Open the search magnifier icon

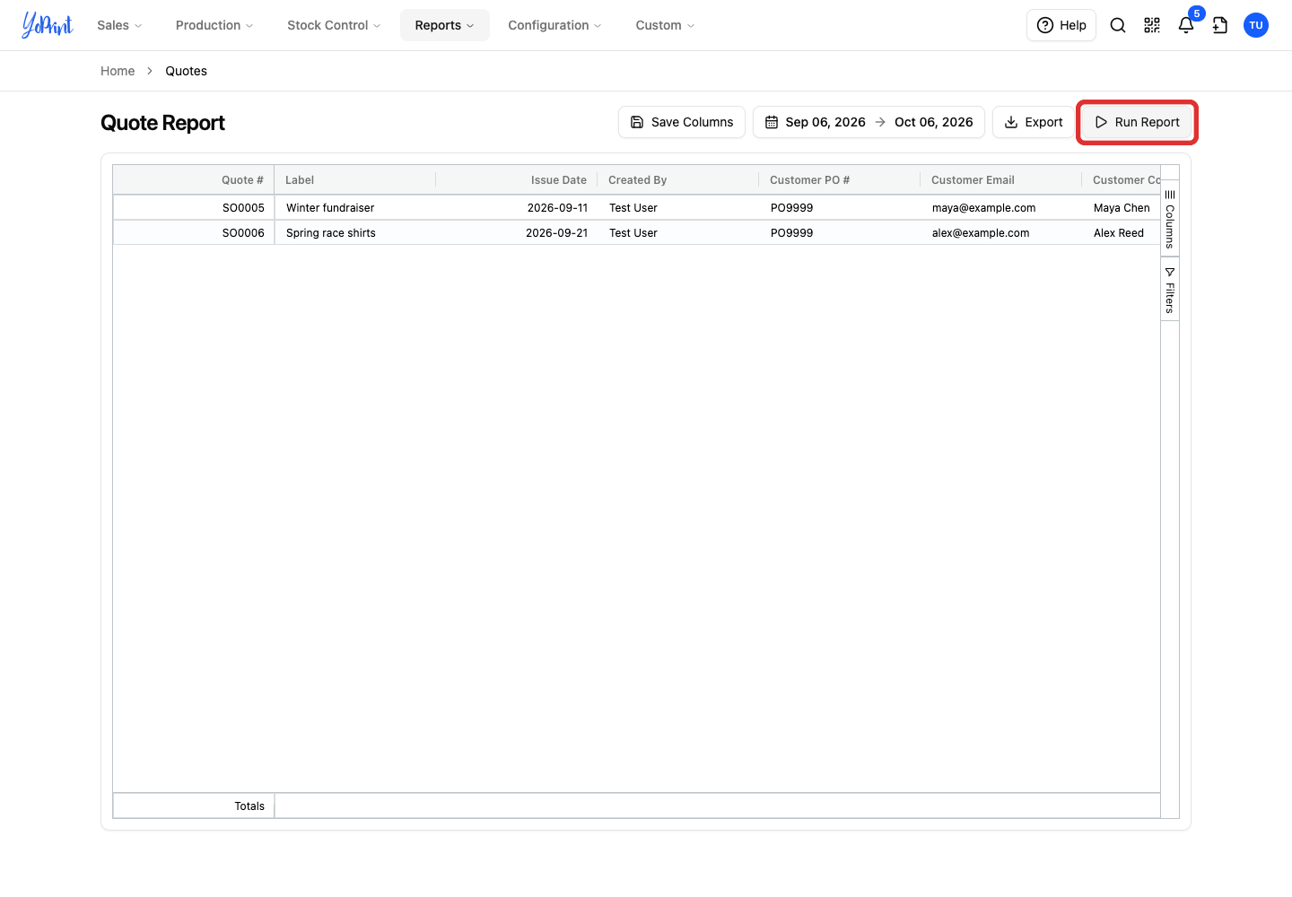1118,25
